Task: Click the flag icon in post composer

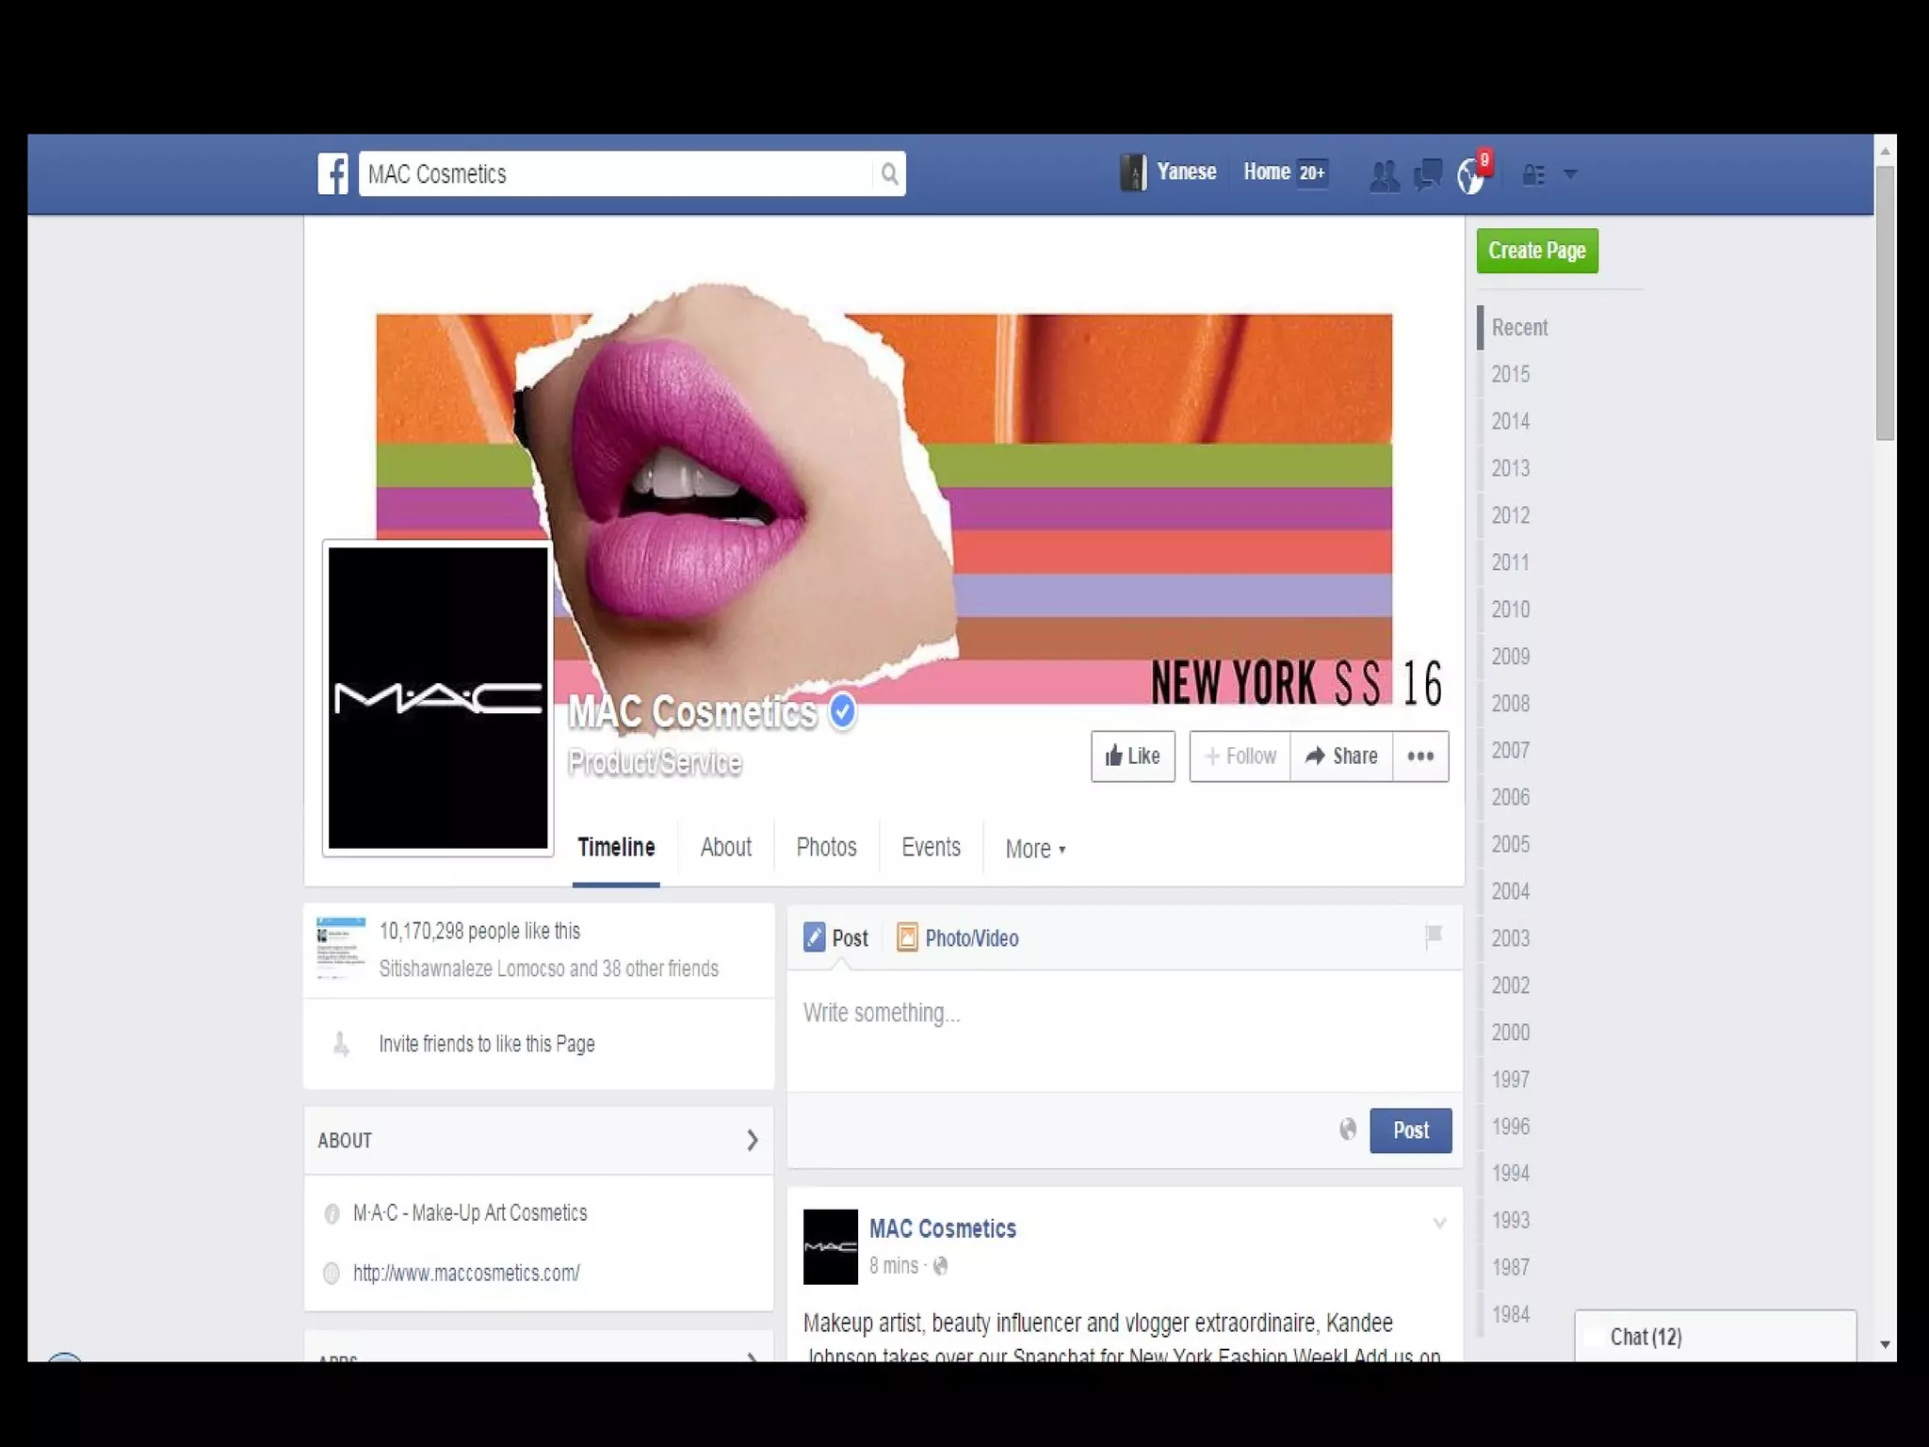Action: [1434, 935]
